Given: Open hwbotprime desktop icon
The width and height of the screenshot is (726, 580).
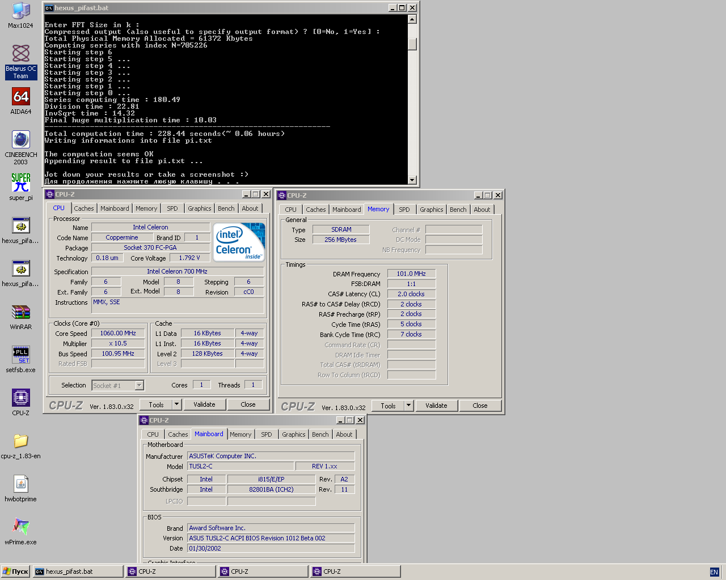Looking at the screenshot, I should [x=21, y=489].
